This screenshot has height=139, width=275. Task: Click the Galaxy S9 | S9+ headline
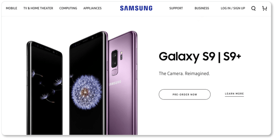point(200,56)
